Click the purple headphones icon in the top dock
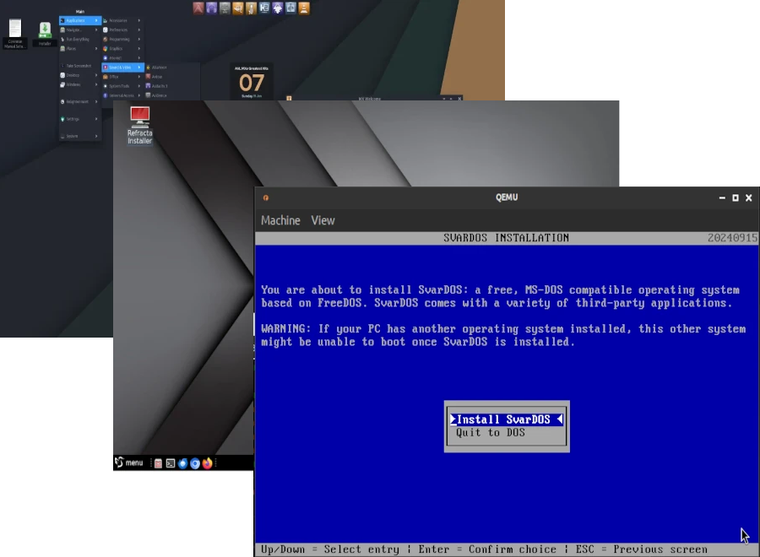Viewport: 760px width, 557px height. tap(211, 8)
